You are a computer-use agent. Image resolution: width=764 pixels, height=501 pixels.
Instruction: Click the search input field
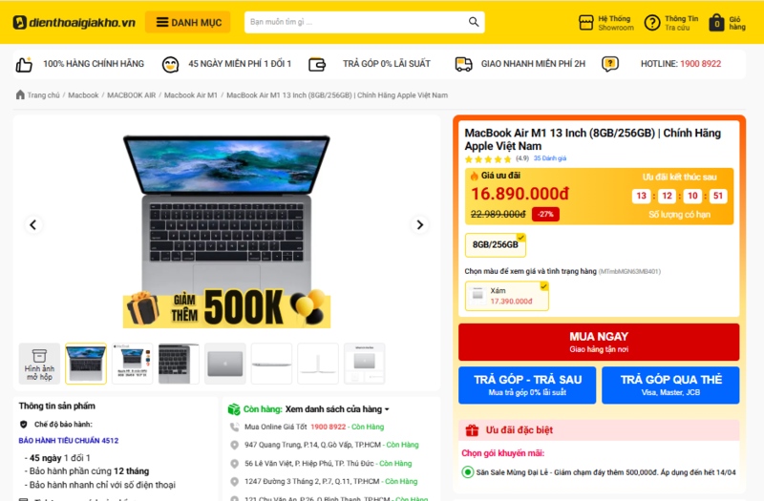355,22
